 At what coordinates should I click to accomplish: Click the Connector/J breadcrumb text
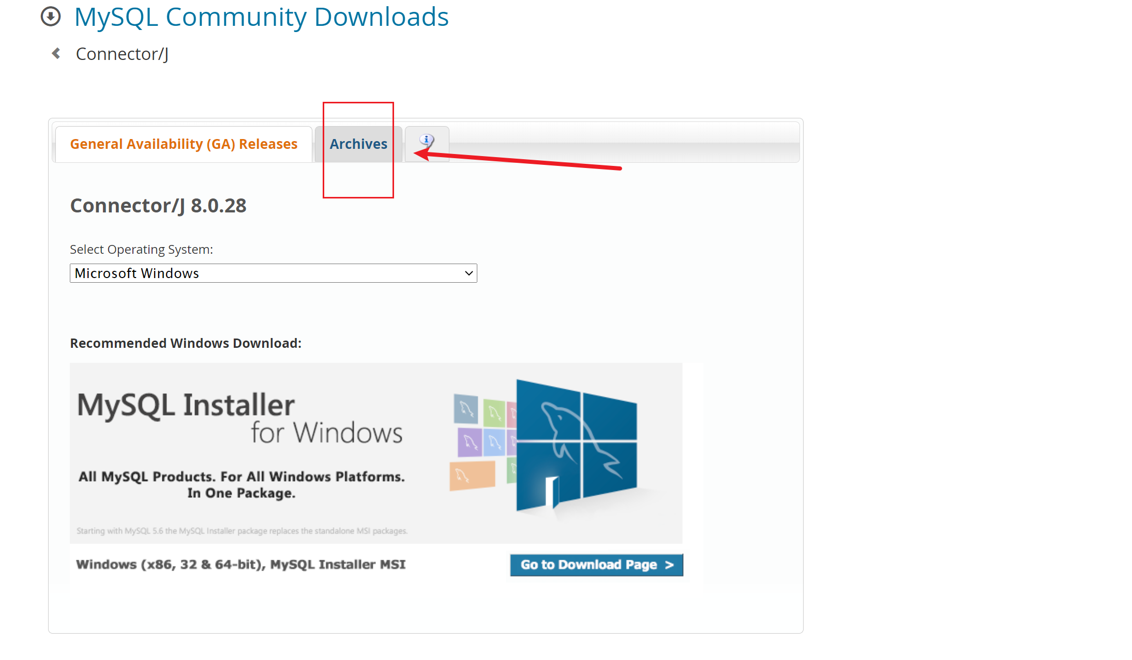[122, 54]
